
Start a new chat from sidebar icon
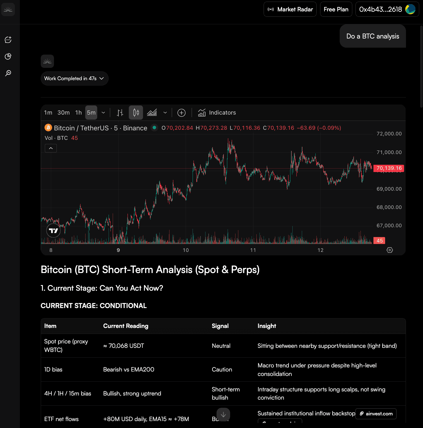[x=8, y=40]
